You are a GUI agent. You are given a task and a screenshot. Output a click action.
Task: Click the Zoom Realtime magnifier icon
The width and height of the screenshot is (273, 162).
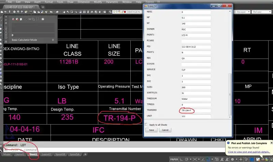point(68,12)
